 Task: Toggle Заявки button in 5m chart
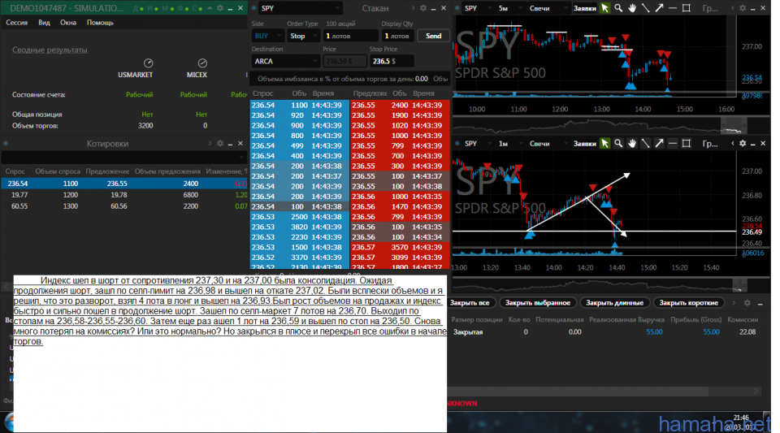click(584, 8)
